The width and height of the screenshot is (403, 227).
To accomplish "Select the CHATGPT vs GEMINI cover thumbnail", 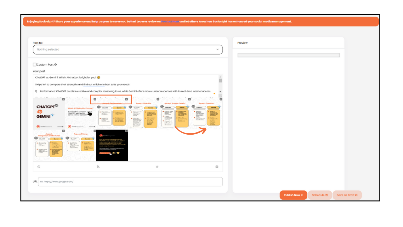I will pyautogui.click(x=49, y=113).
